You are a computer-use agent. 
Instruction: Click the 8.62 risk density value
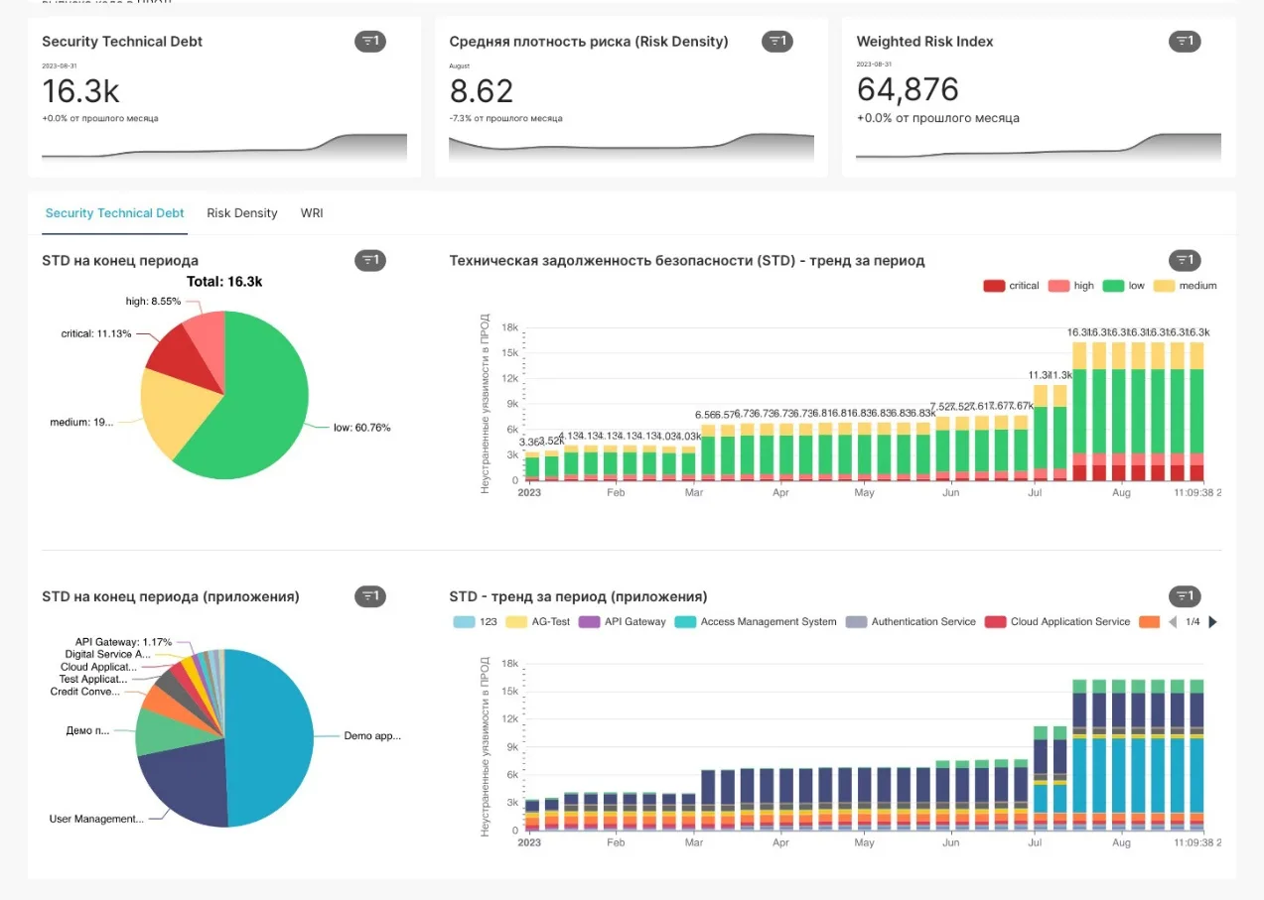tap(482, 91)
